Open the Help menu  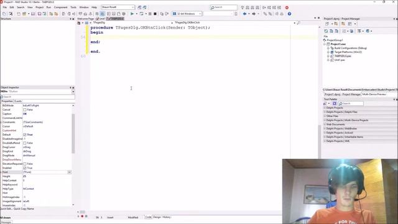pyautogui.click(x=94, y=7)
